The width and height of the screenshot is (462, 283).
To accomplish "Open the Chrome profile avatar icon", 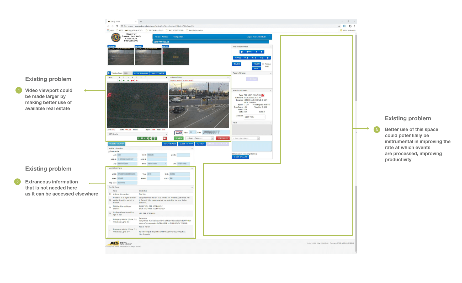I will coord(350,26).
